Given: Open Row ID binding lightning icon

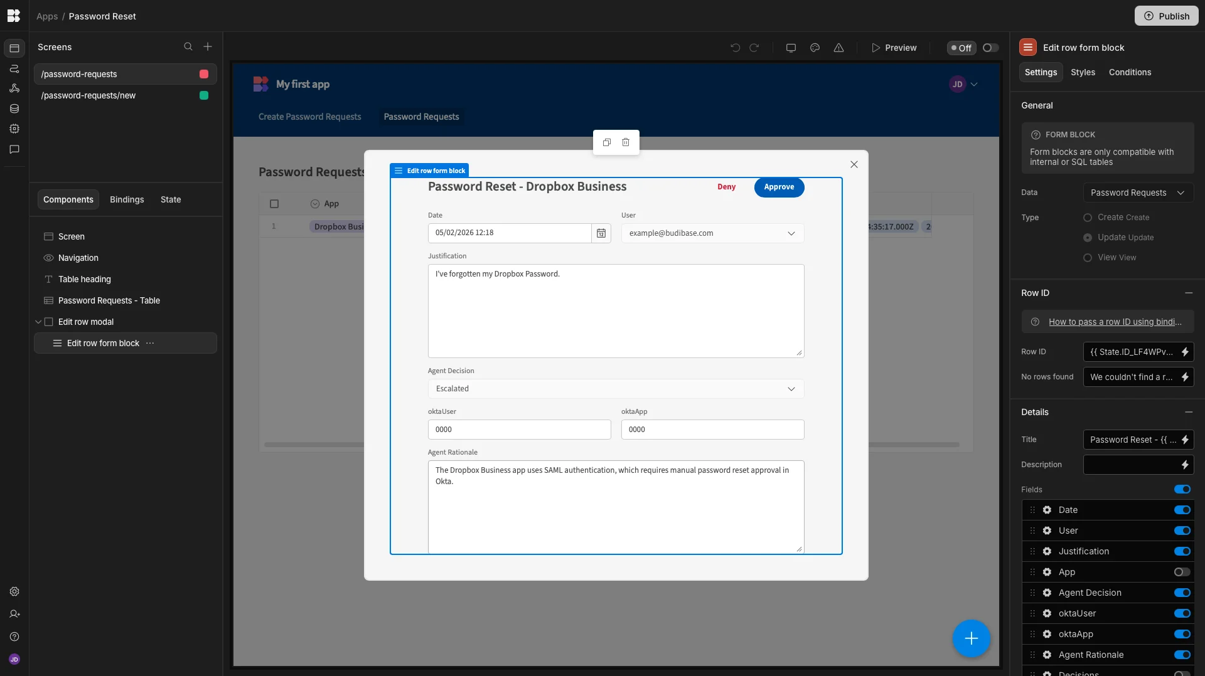Looking at the screenshot, I should coord(1185,352).
